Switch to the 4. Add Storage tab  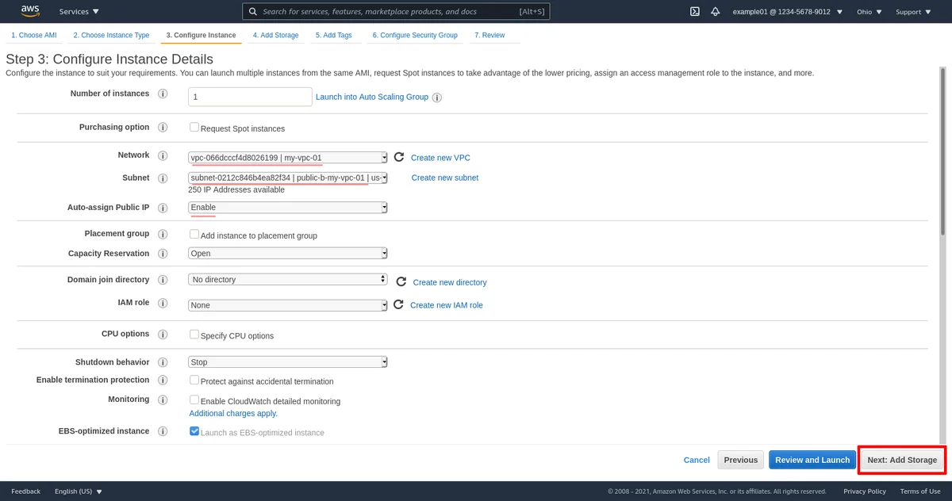[x=275, y=36]
